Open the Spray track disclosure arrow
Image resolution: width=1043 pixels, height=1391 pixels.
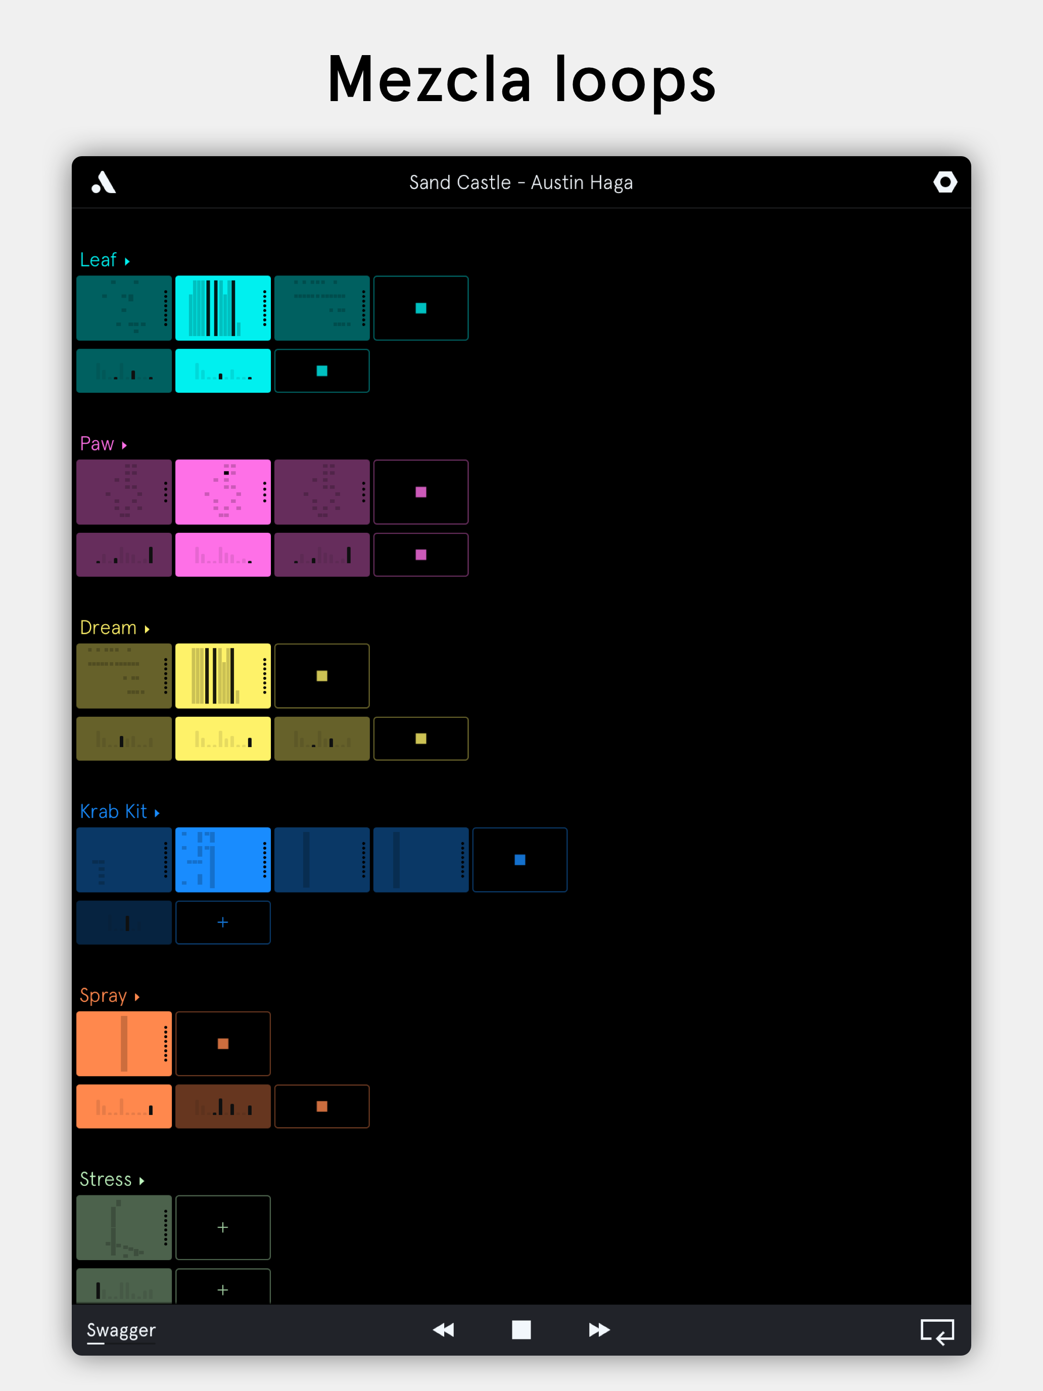tap(137, 996)
